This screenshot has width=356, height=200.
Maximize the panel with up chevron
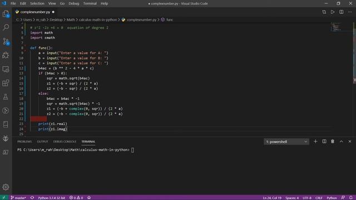[341, 142]
